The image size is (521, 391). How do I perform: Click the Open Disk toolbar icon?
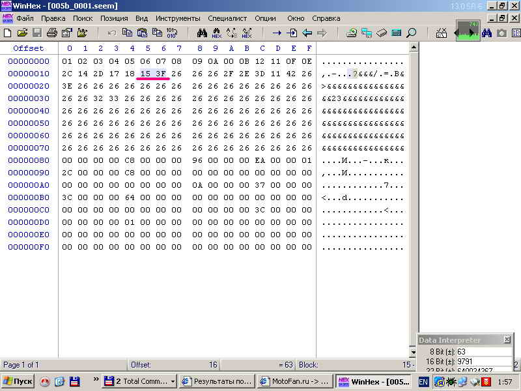point(352,33)
